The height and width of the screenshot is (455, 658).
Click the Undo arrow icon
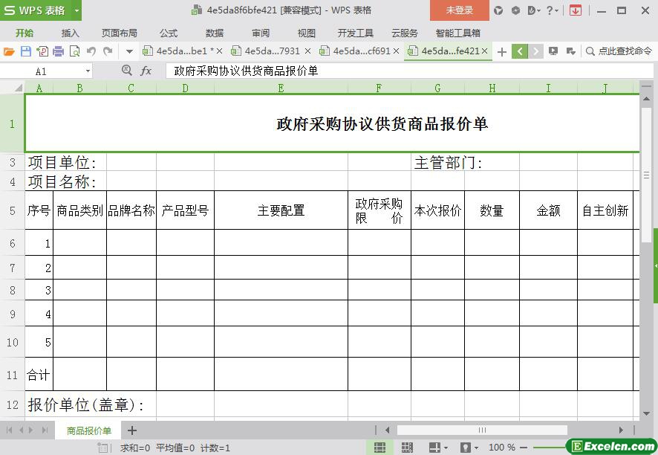point(91,51)
